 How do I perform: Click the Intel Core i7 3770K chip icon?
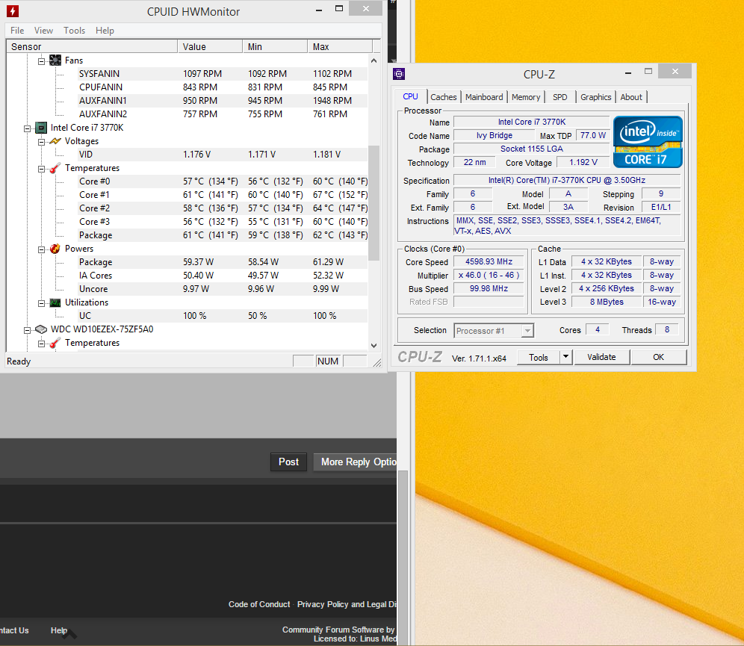tap(41, 128)
